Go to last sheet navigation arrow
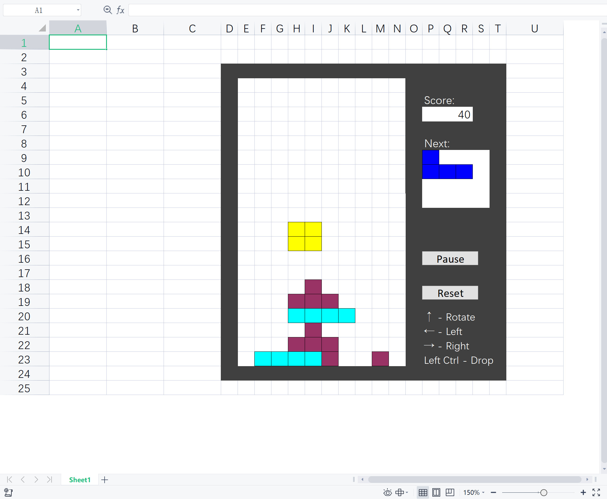 click(x=49, y=480)
